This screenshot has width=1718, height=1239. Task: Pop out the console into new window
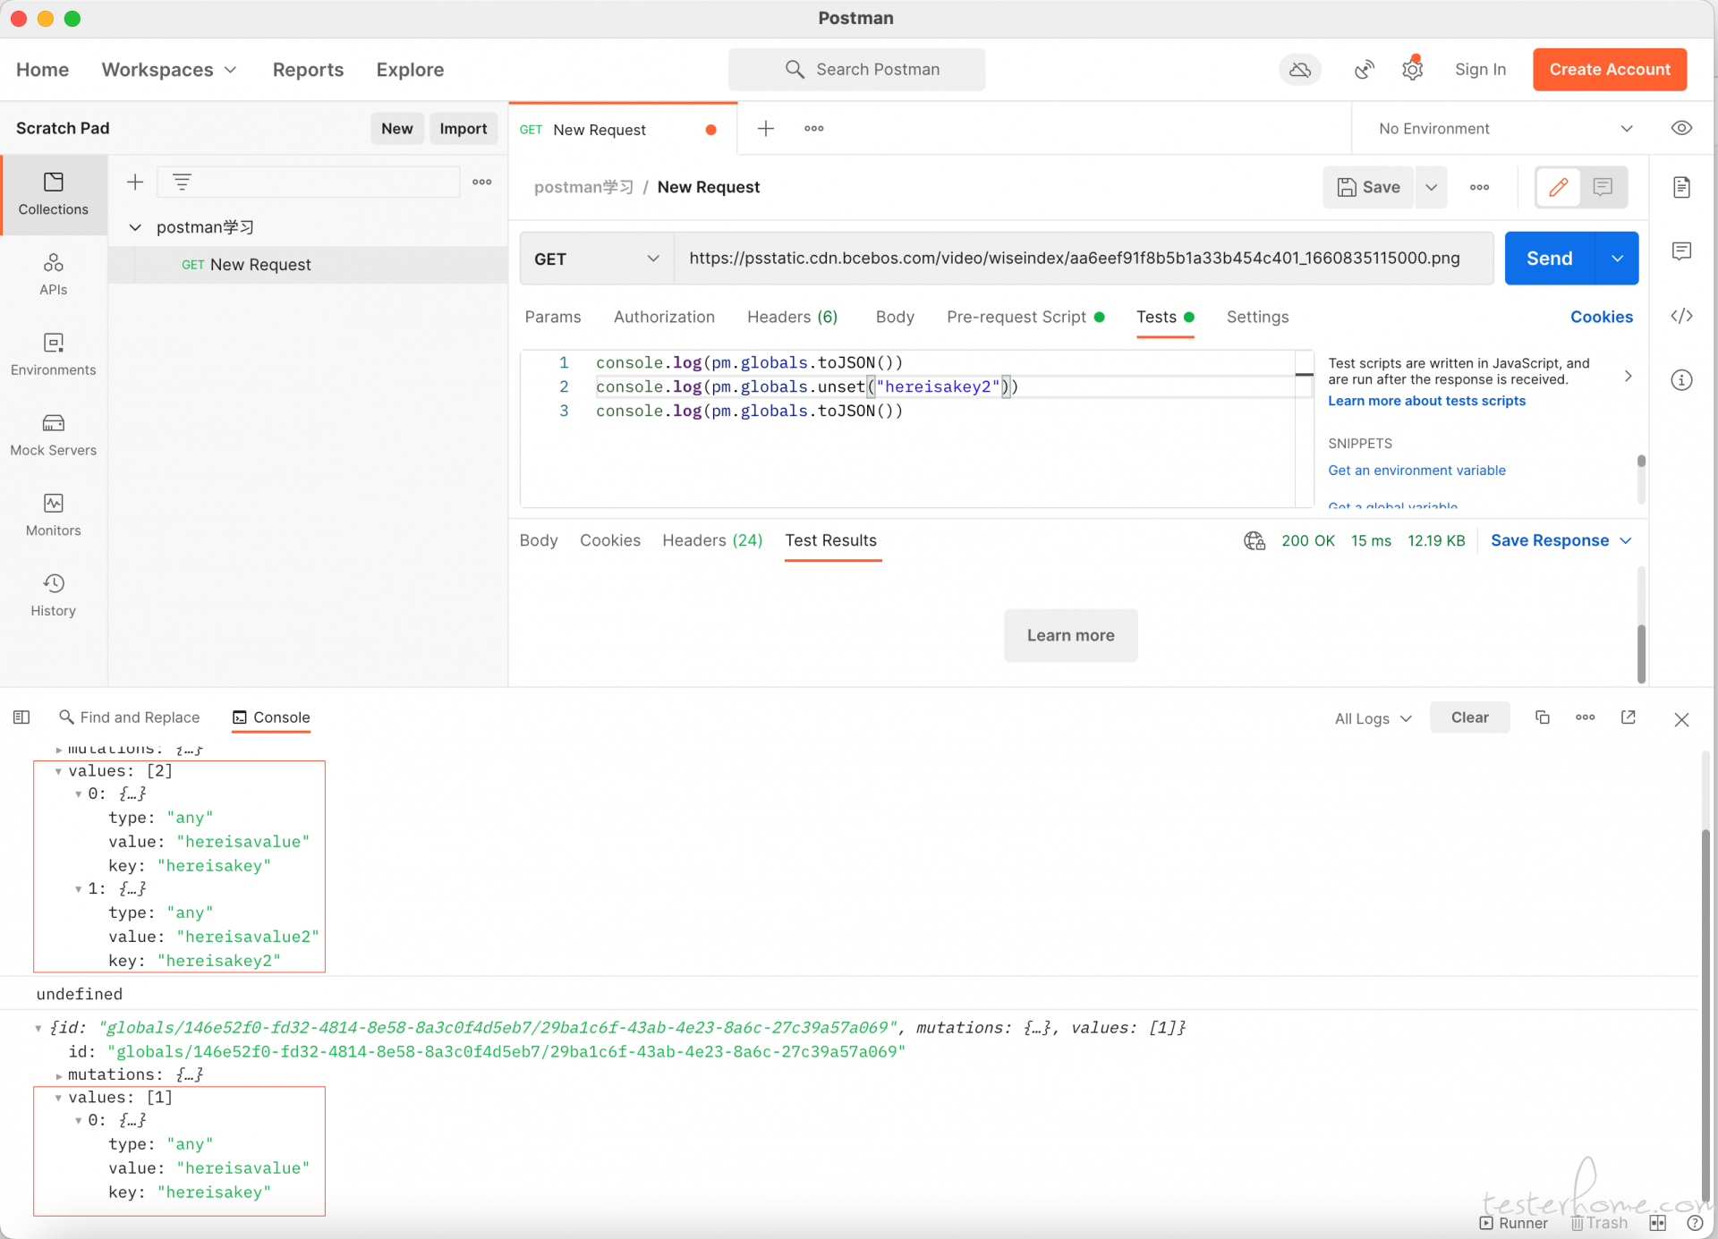pos(1629,717)
